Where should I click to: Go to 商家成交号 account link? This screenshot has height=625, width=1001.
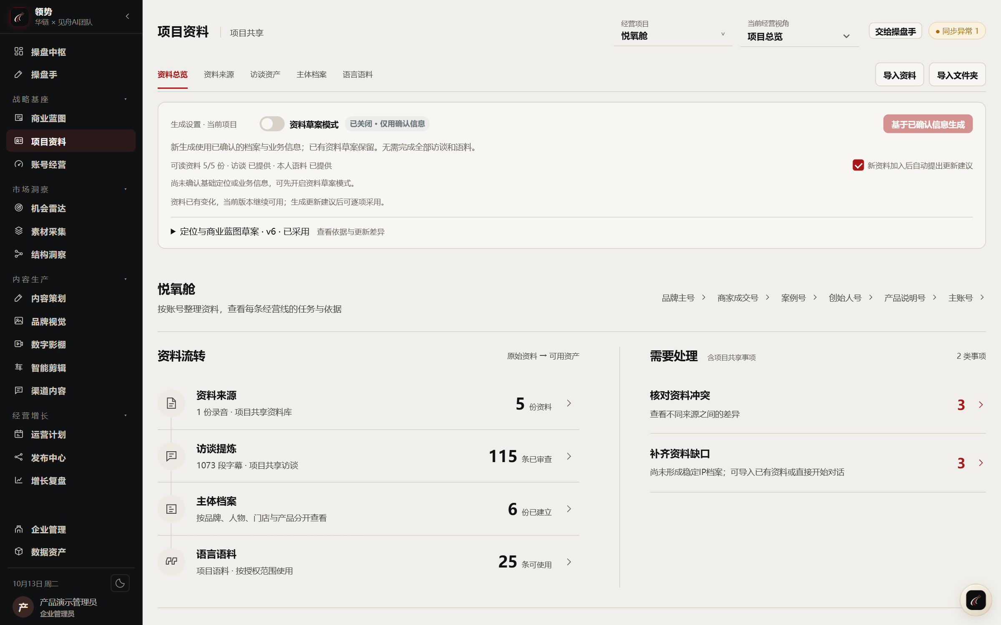[x=743, y=298]
